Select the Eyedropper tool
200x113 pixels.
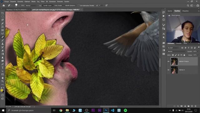(x=2, y=34)
